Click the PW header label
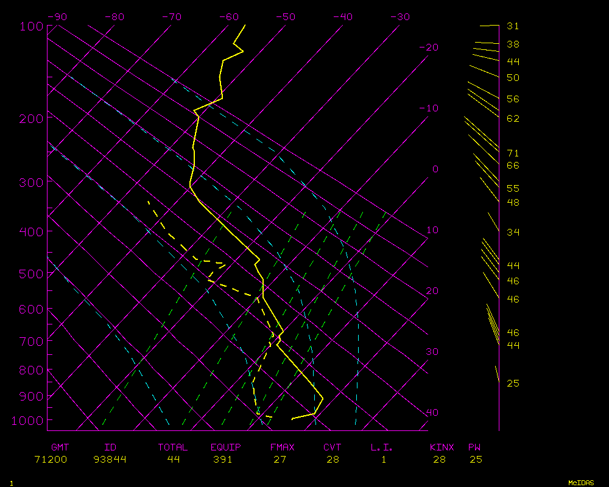Image resolution: width=609 pixels, height=487 pixels. tap(474, 447)
